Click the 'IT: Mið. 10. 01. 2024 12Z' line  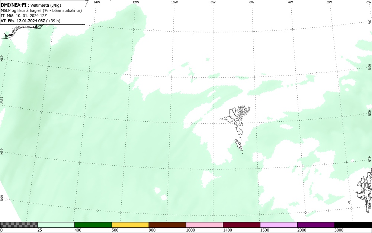(24, 16)
